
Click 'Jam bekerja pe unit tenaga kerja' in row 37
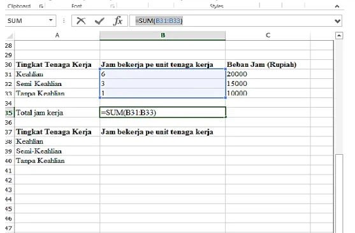163,132
